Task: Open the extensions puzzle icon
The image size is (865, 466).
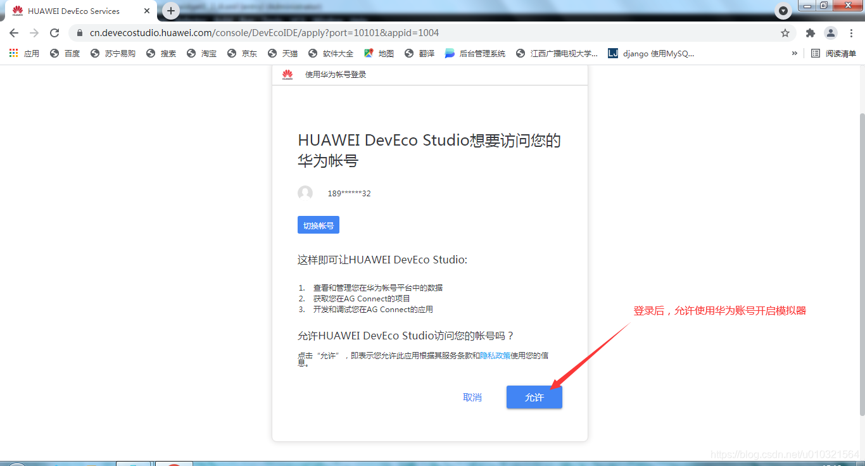Action: 810,33
